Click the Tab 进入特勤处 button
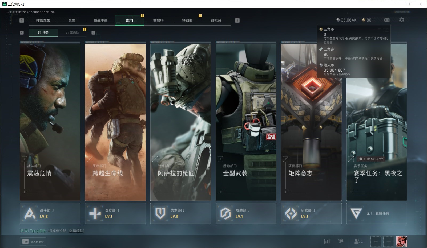427x248 pixels. (33, 242)
